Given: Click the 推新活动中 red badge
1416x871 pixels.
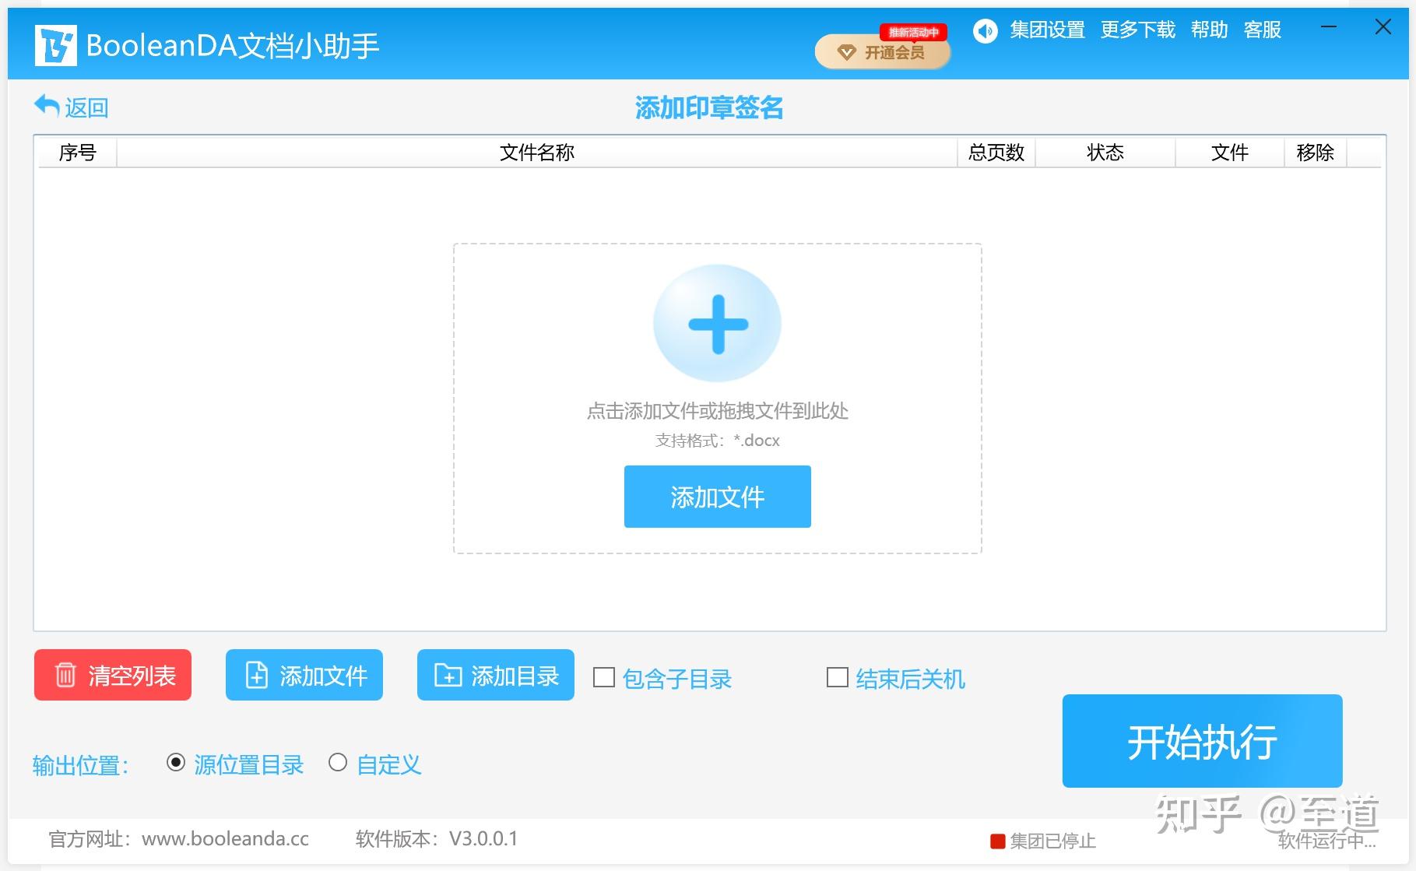Looking at the screenshot, I should [914, 32].
